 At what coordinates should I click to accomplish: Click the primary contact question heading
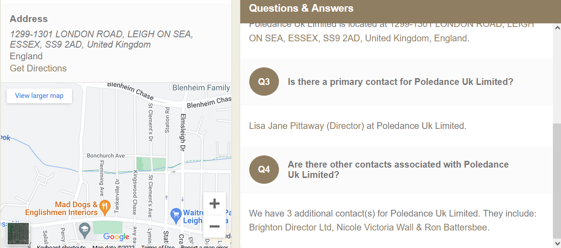click(x=400, y=82)
